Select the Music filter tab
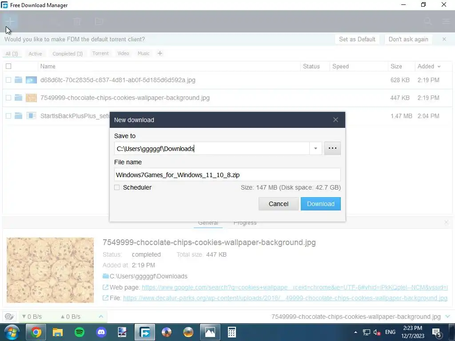455x341 pixels. (x=144, y=53)
